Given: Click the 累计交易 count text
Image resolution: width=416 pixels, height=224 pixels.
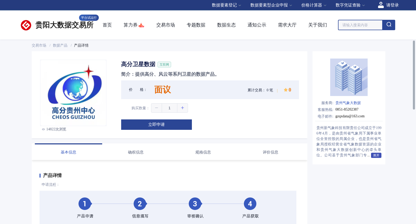Looking at the screenshot, I should pyautogui.click(x=260, y=90).
